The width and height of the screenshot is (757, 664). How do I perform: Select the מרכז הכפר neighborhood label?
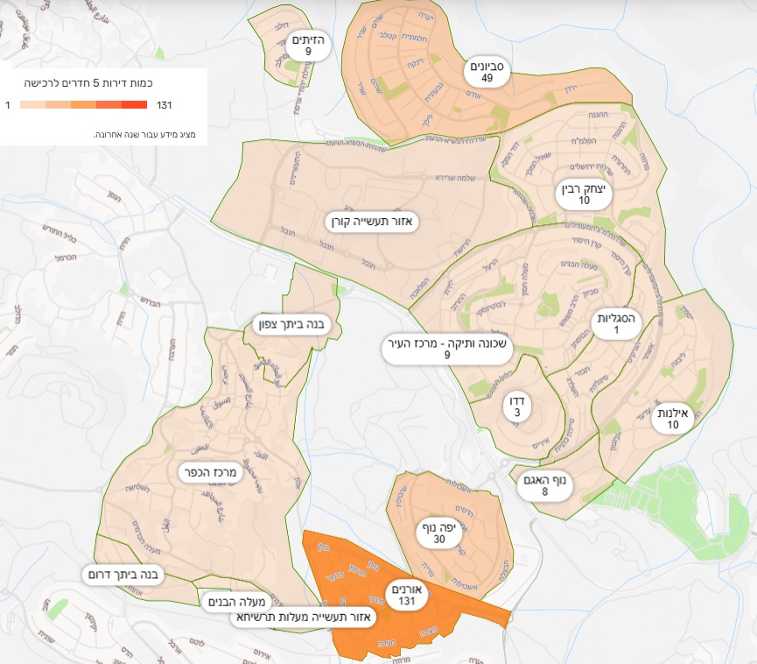210,472
